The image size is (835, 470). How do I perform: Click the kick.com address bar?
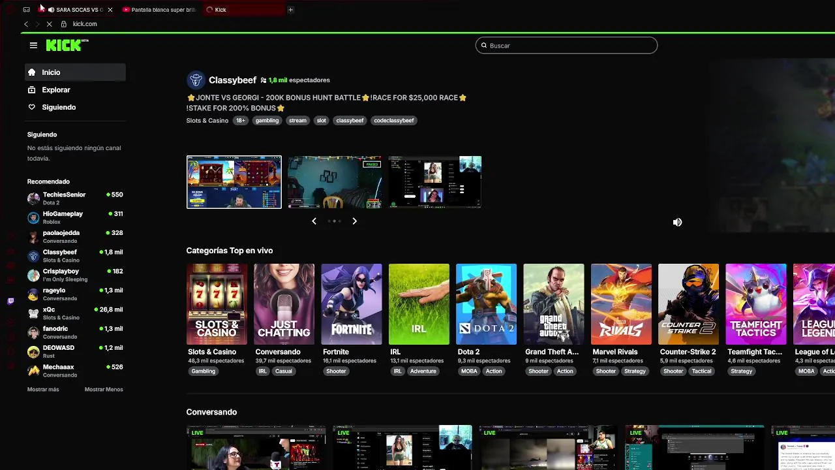click(x=85, y=24)
